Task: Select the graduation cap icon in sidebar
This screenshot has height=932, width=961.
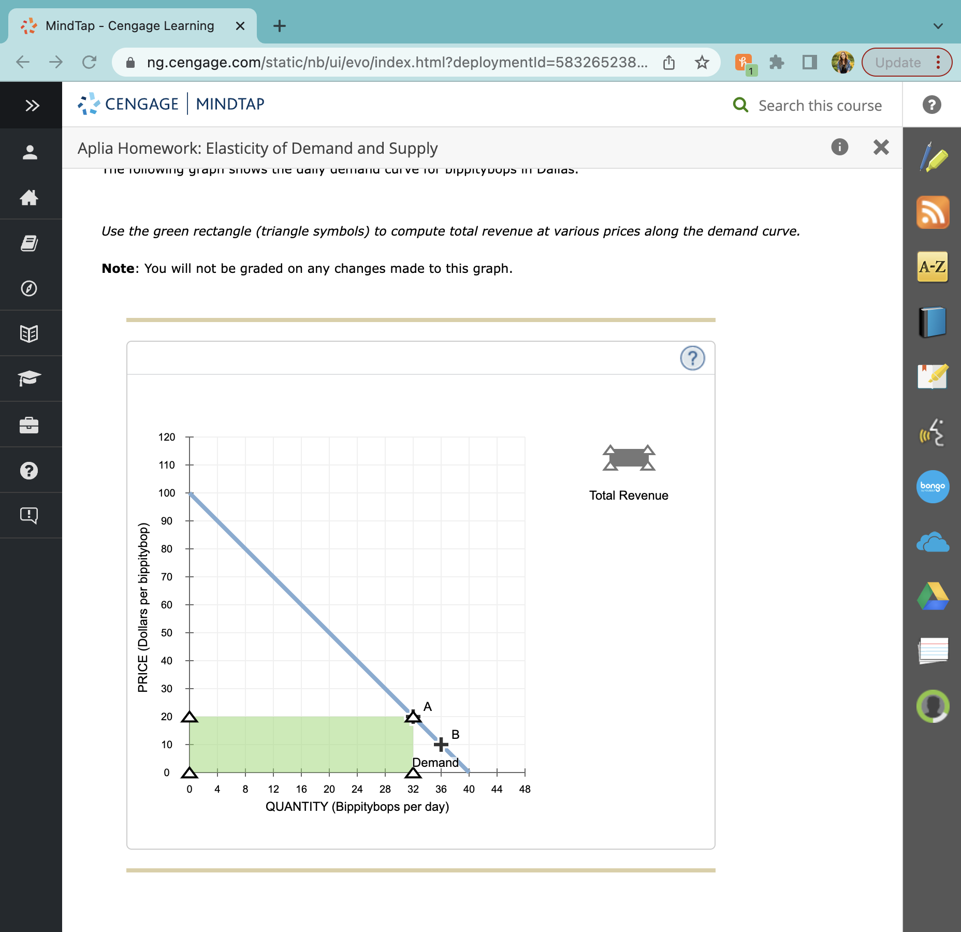Action: (x=30, y=378)
